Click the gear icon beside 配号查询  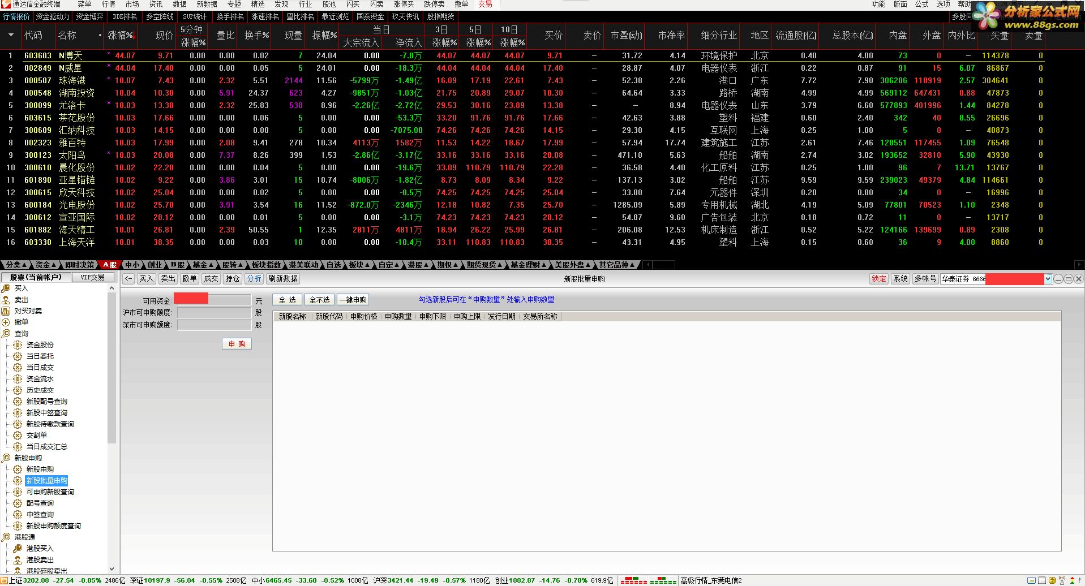(18, 503)
